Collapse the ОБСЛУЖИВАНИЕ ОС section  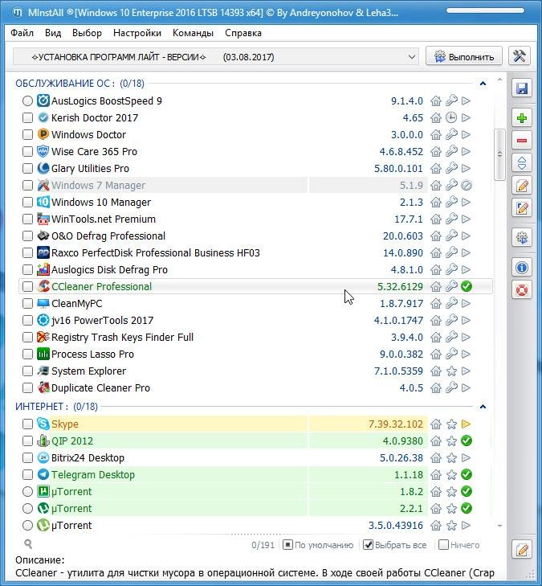point(483,84)
